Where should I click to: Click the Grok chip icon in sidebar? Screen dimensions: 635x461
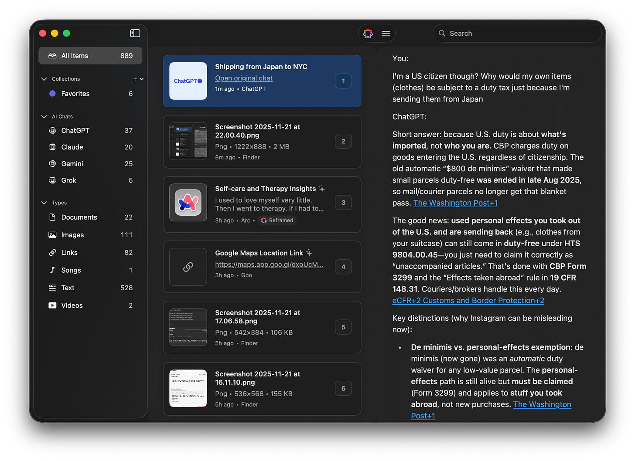52,180
